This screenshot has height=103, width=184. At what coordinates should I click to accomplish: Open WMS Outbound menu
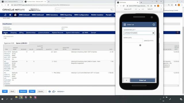point(38,15)
